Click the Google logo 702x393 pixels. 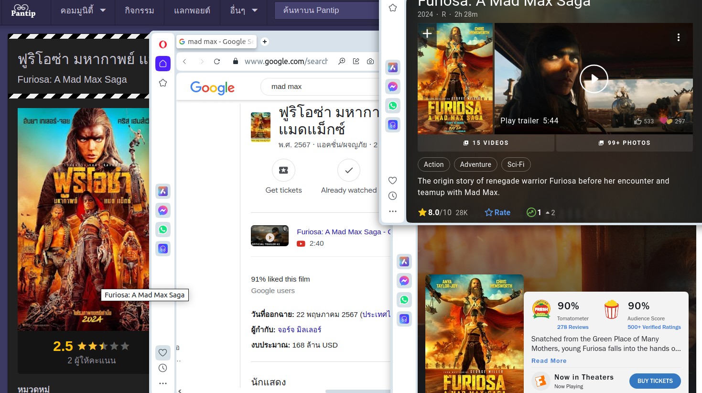[212, 87]
